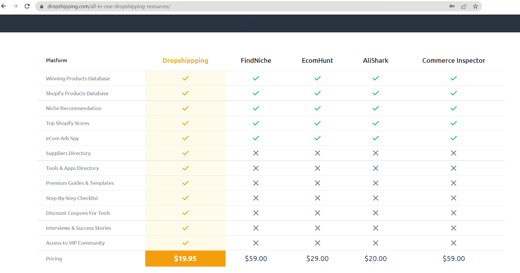
Task: Click the Premium Guides & Templates row label
Action: 80,183
